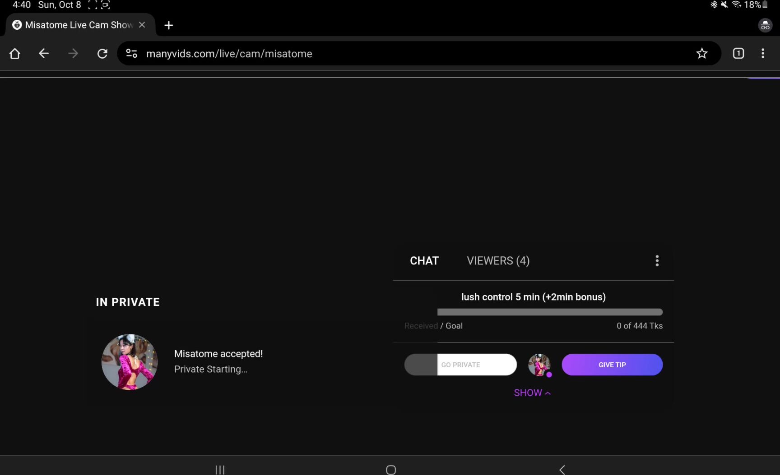Click the tip goal progress bar
This screenshot has width=780, height=475.
click(x=549, y=312)
